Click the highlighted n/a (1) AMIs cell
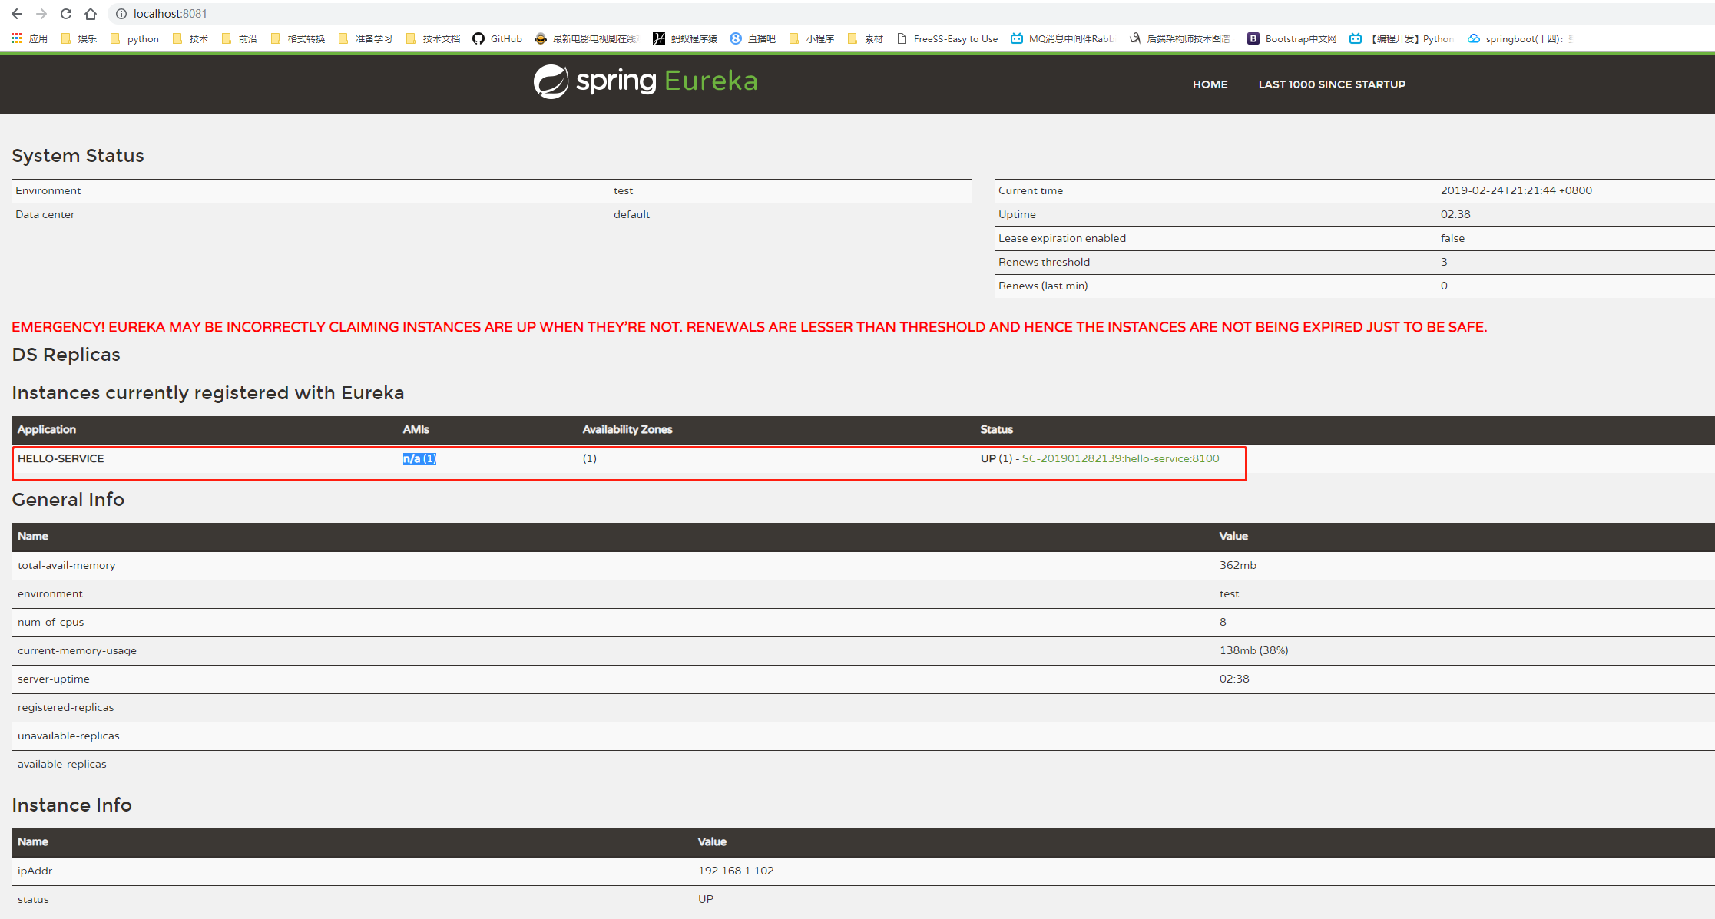The height and width of the screenshot is (919, 1715). (419, 458)
